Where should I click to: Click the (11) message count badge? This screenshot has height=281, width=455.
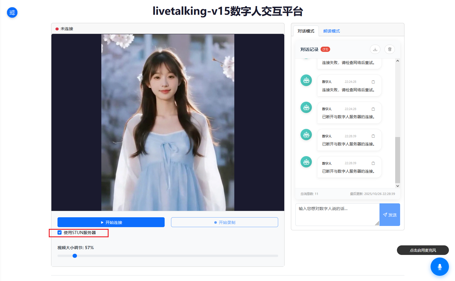coord(325,49)
